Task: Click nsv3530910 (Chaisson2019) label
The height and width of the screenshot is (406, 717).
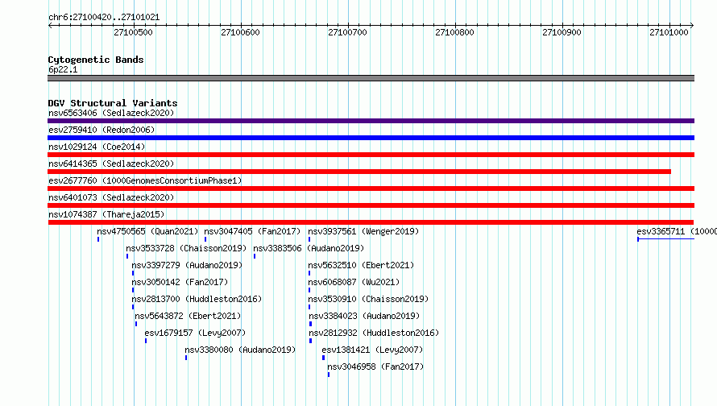Action: tap(368, 299)
